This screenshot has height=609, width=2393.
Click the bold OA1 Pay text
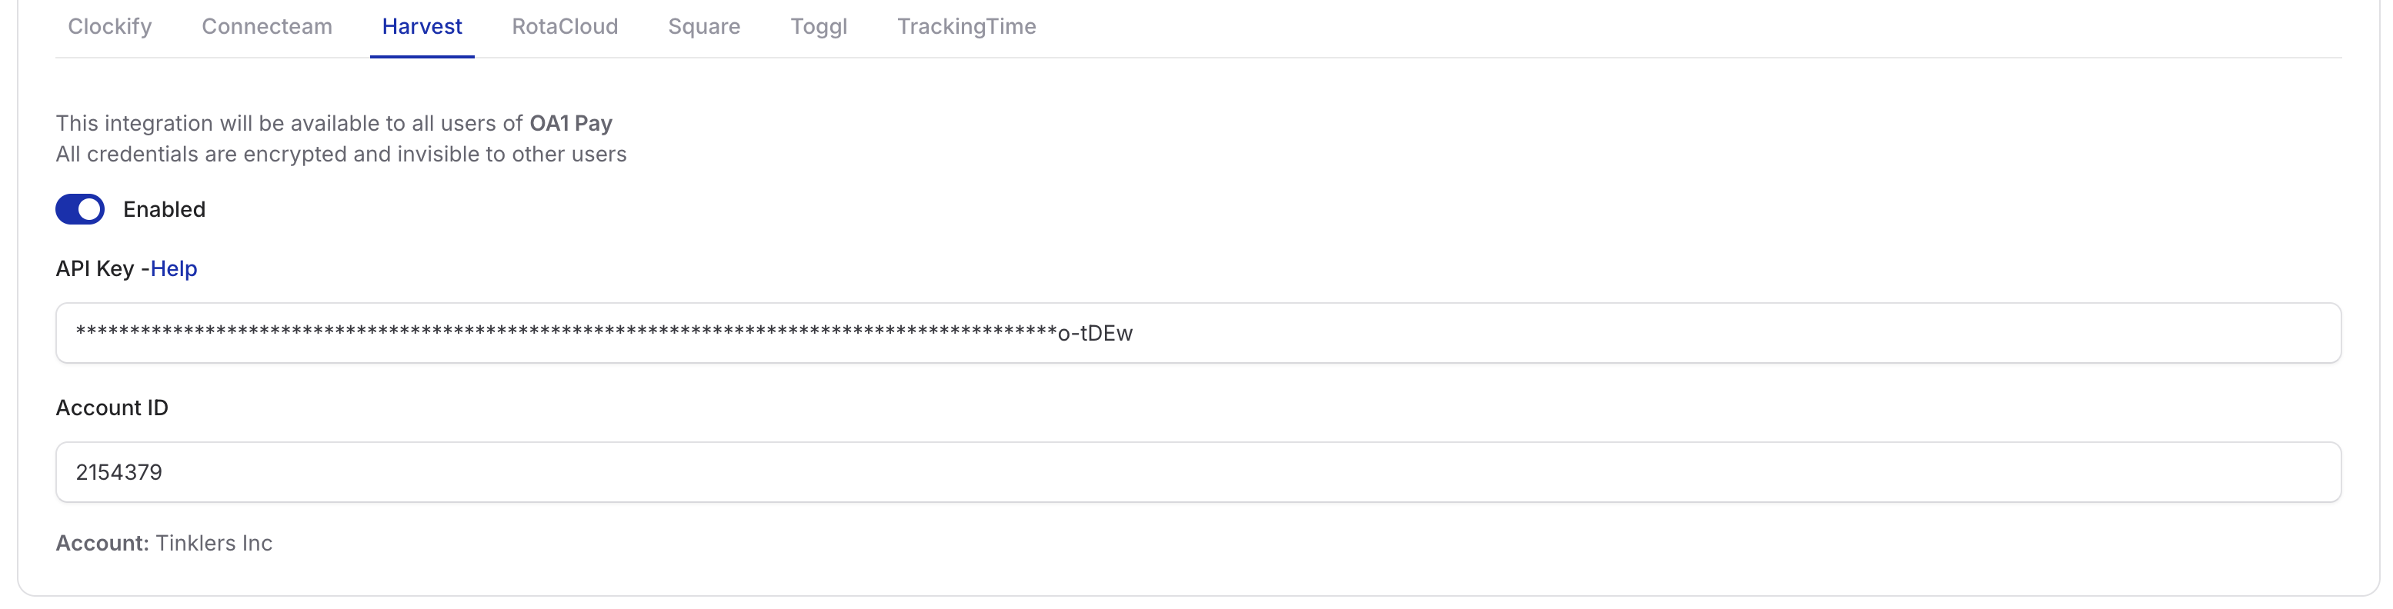(570, 124)
